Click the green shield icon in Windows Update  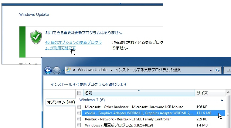[36, 37]
